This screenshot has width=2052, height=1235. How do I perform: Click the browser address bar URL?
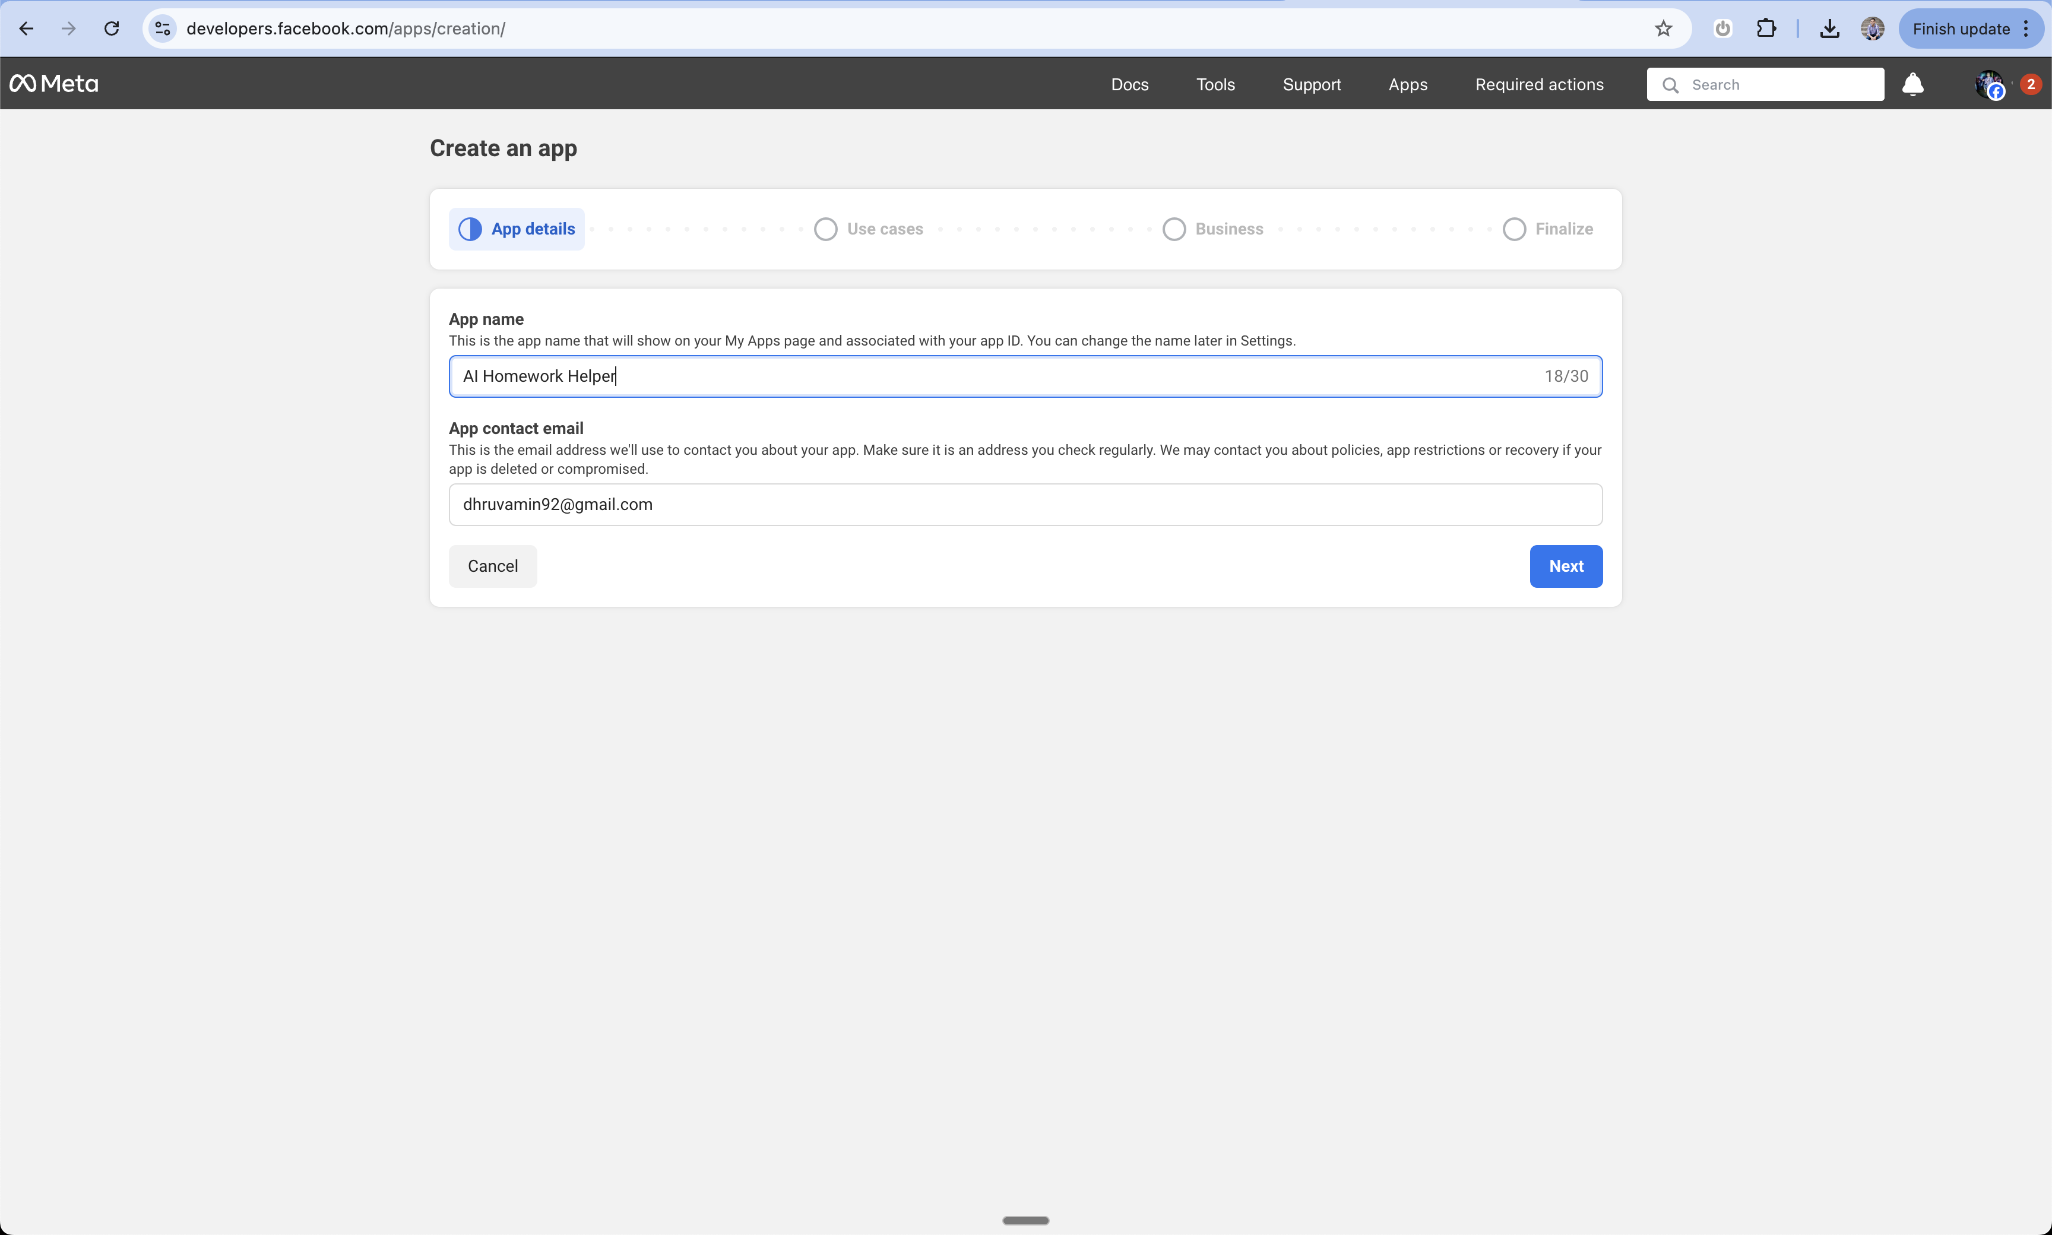346,29
